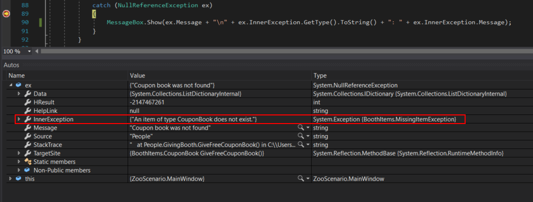Click line number 88 in the gutter
This screenshot has height=202, width=533.
(25, 6)
